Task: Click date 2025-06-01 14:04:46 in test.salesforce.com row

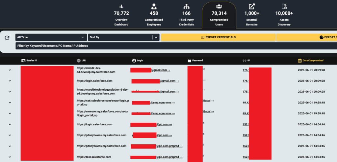Action: [x=311, y=157]
